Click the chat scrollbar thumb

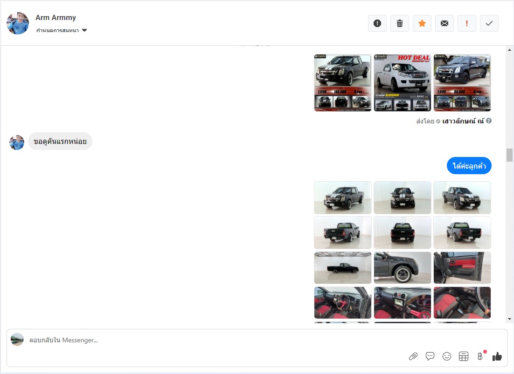tap(509, 155)
